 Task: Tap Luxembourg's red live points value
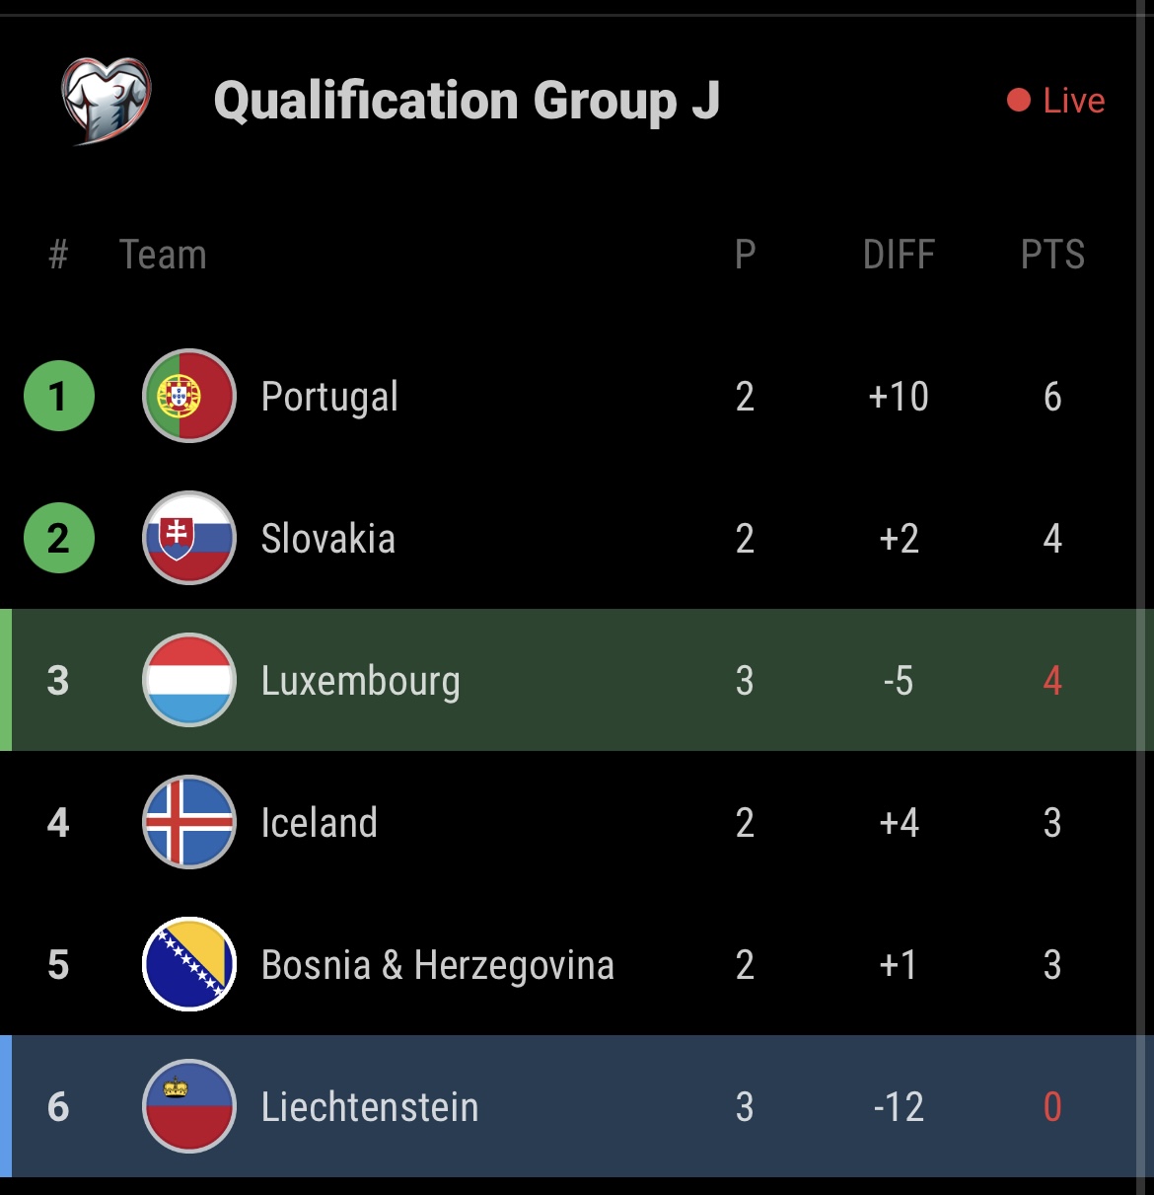pos(1052,680)
